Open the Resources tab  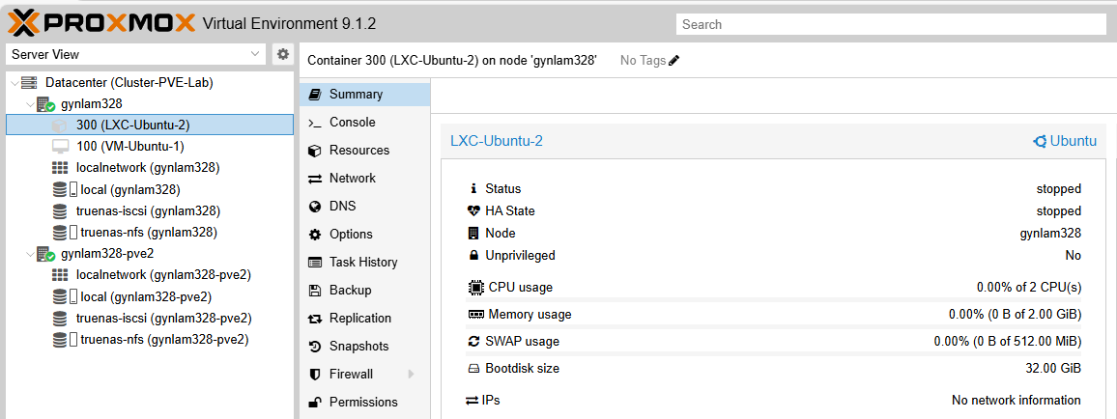pyautogui.click(x=364, y=150)
